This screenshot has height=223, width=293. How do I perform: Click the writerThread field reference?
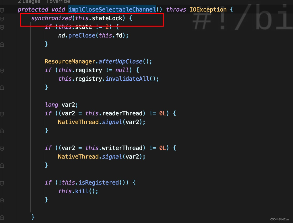[x=122, y=148]
